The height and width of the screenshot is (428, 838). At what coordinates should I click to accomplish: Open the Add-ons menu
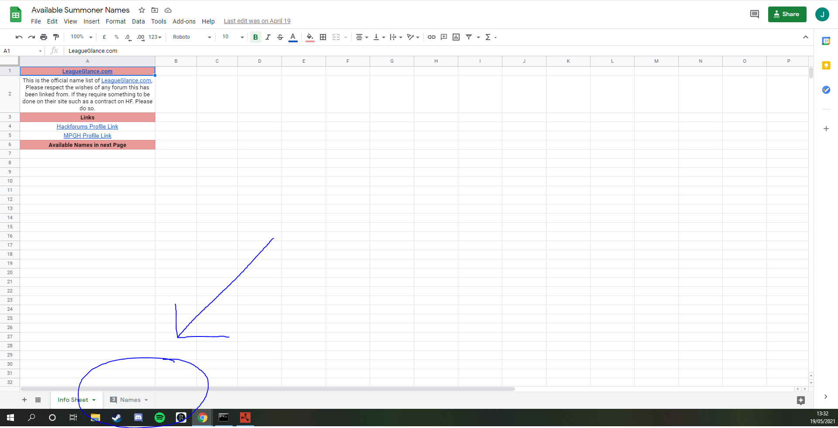click(184, 21)
